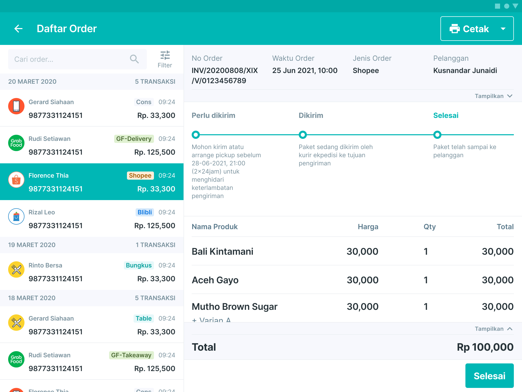
Task: Click GrabFood icon for GF-Takeaway order
Action: point(16,359)
